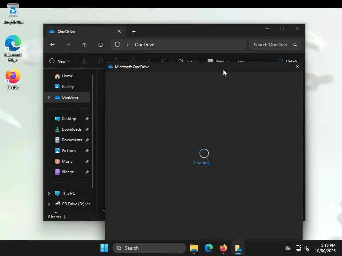The width and height of the screenshot is (342, 256).
Task: Click the pin icon beside Videos
Action: (x=87, y=172)
